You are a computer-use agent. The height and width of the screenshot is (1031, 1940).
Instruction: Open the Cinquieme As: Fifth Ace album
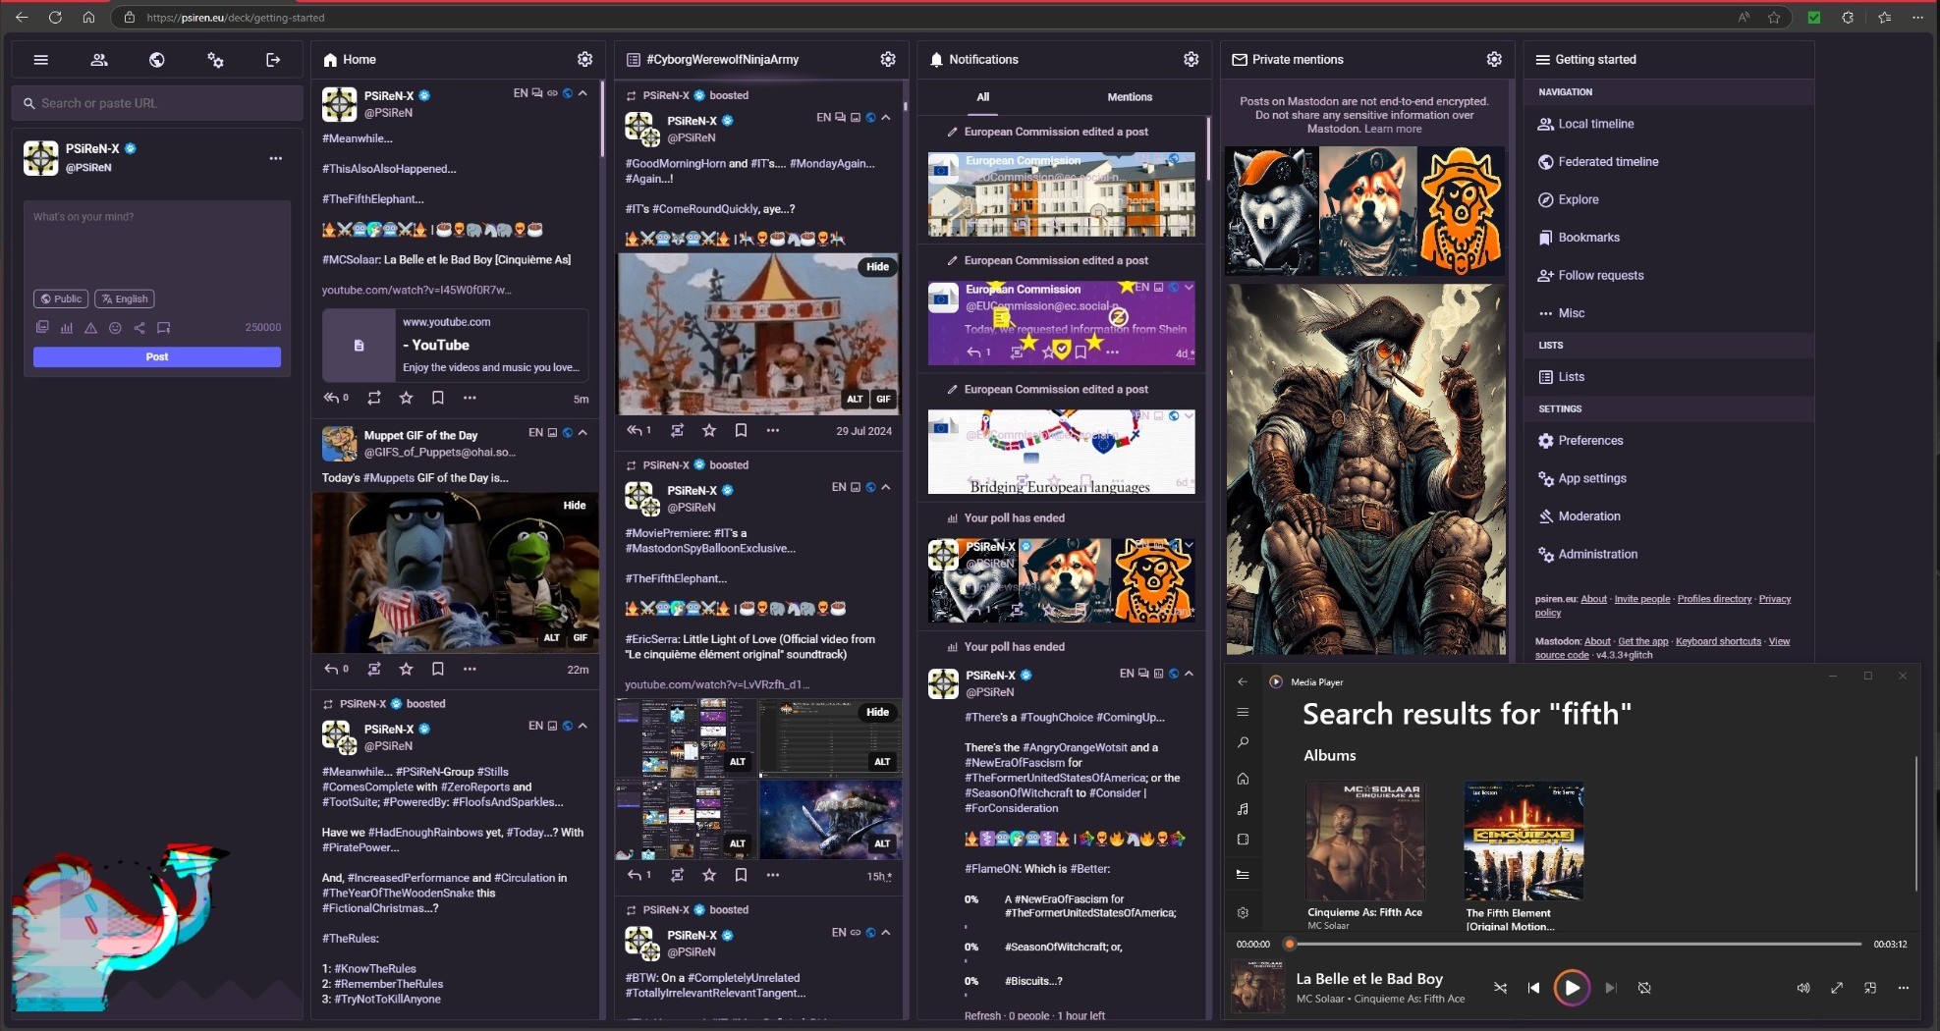(1364, 854)
